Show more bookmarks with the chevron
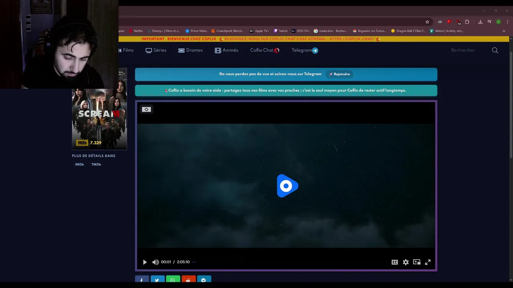The width and height of the screenshot is (513, 288). (x=504, y=31)
